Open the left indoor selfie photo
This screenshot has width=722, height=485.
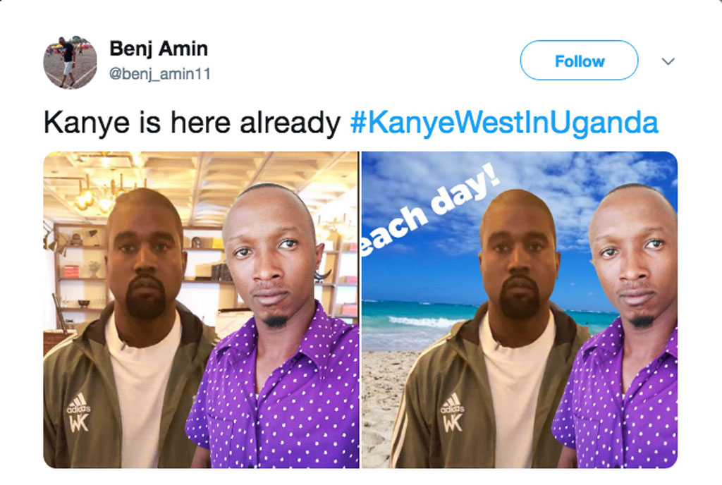201,309
